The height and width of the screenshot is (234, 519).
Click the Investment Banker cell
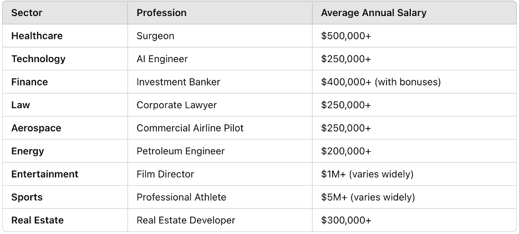pos(178,82)
